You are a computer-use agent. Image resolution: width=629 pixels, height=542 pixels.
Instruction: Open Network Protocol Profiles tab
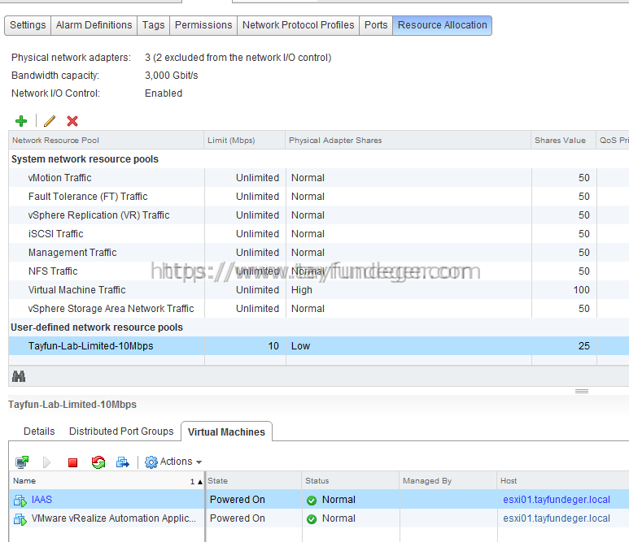298,25
